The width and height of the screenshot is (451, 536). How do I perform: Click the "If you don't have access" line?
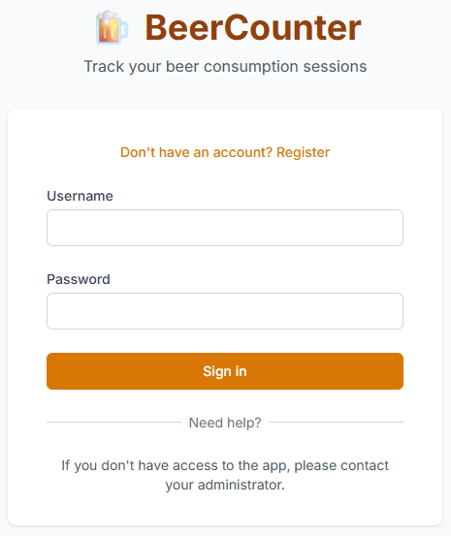[225, 465]
